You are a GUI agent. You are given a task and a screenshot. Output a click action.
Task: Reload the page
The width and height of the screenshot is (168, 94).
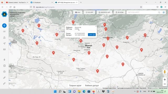tap(10, 7)
